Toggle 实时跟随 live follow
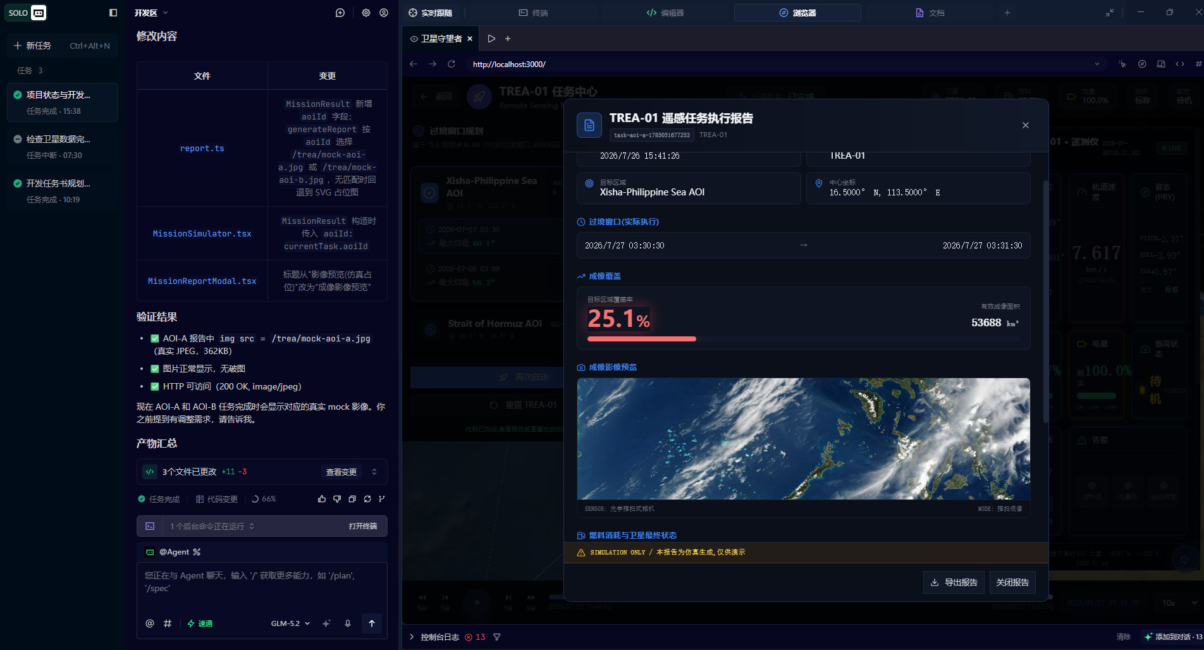The width and height of the screenshot is (1204, 650). point(431,13)
